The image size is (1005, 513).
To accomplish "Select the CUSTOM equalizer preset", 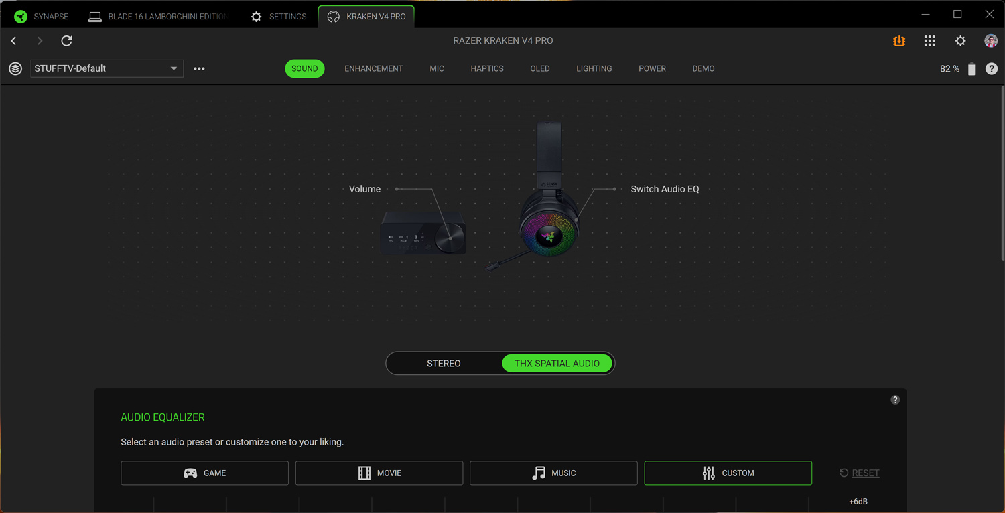I will click(x=728, y=473).
